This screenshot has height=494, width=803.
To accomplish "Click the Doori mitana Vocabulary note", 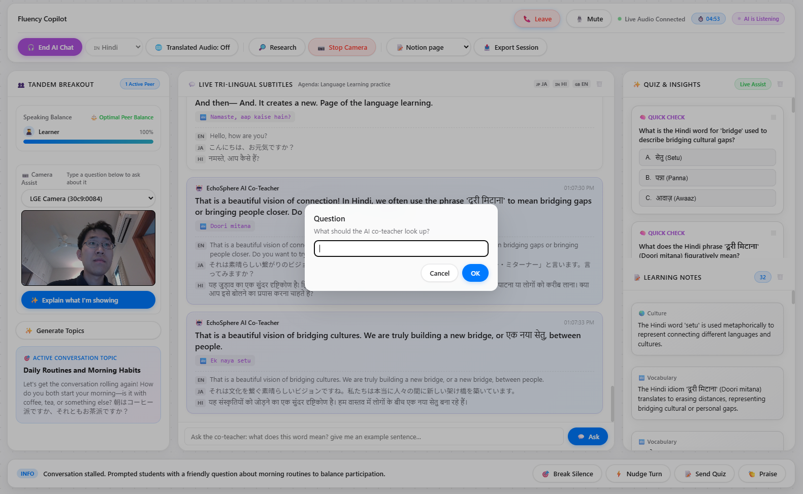I will [707, 393].
